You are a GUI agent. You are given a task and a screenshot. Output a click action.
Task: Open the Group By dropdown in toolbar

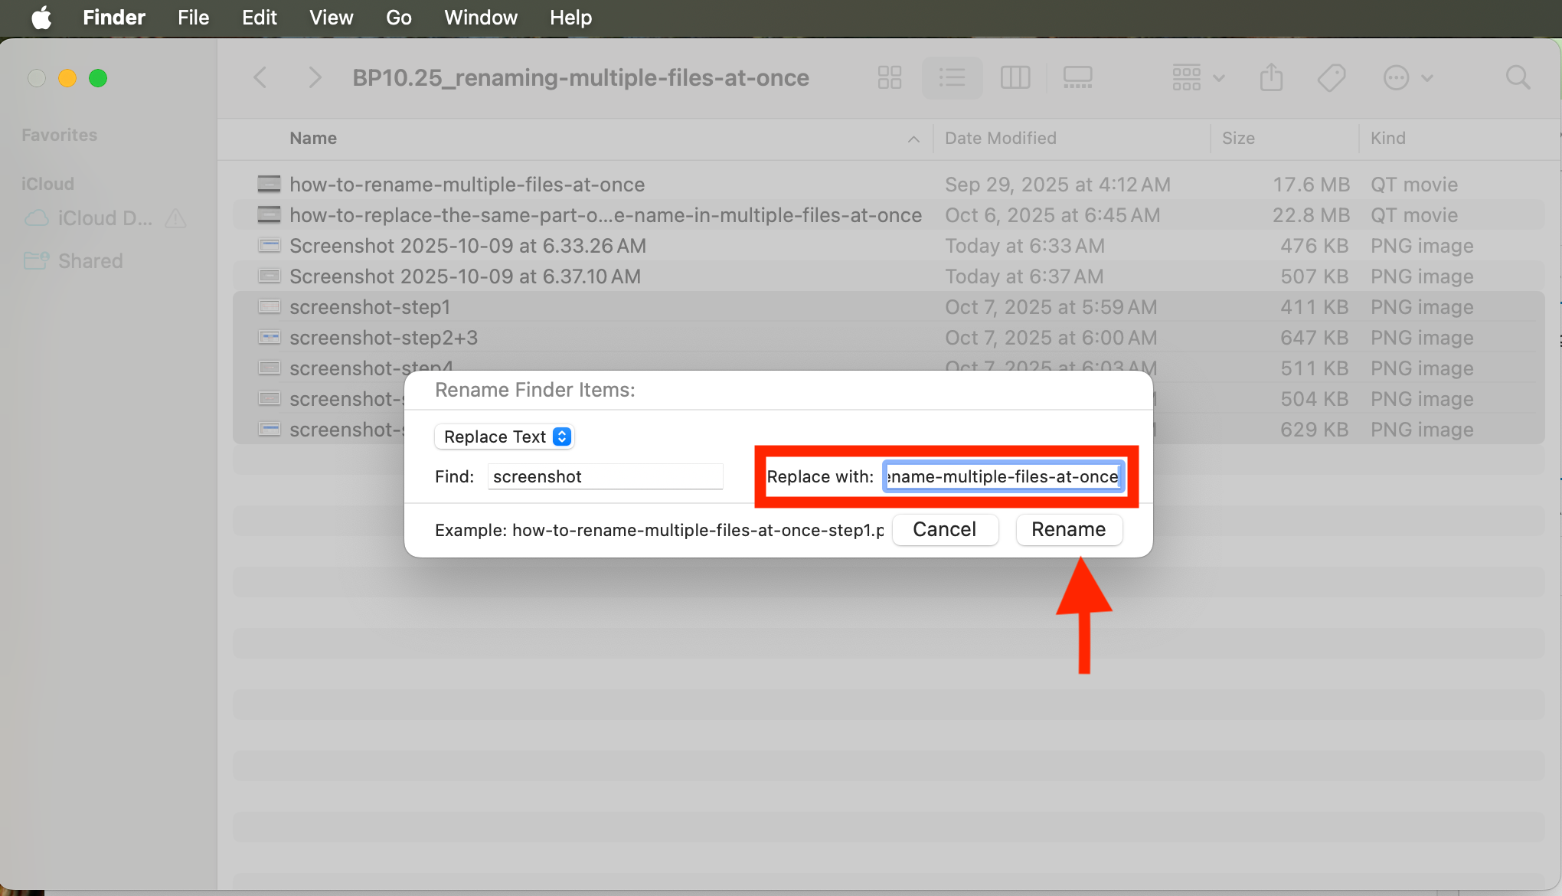pyautogui.click(x=1198, y=77)
